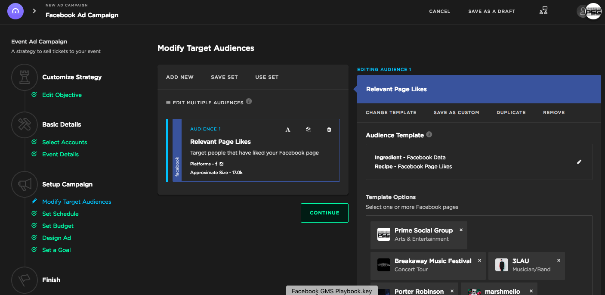Viewport: 605px width, 295px height.
Task: Go to the Set a Goal step
Action: (x=56, y=250)
